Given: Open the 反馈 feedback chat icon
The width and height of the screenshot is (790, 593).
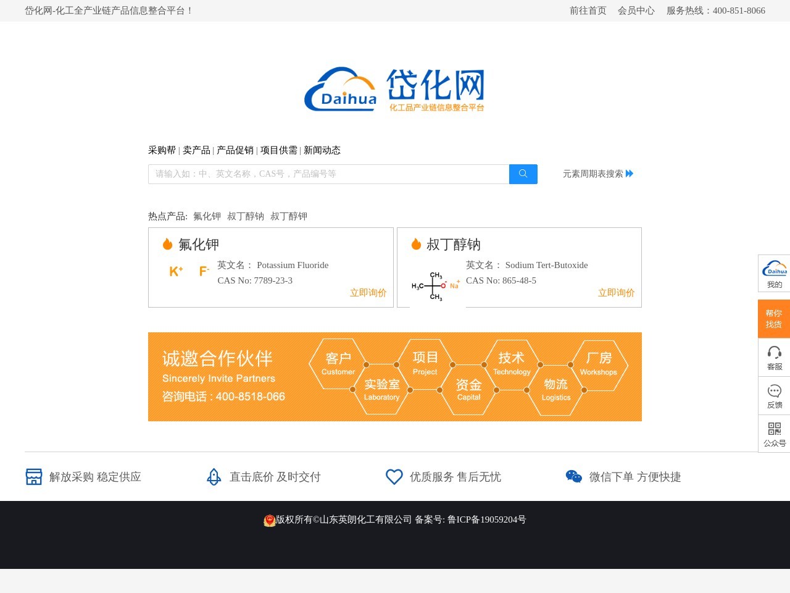Looking at the screenshot, I should tap(774, 391).
